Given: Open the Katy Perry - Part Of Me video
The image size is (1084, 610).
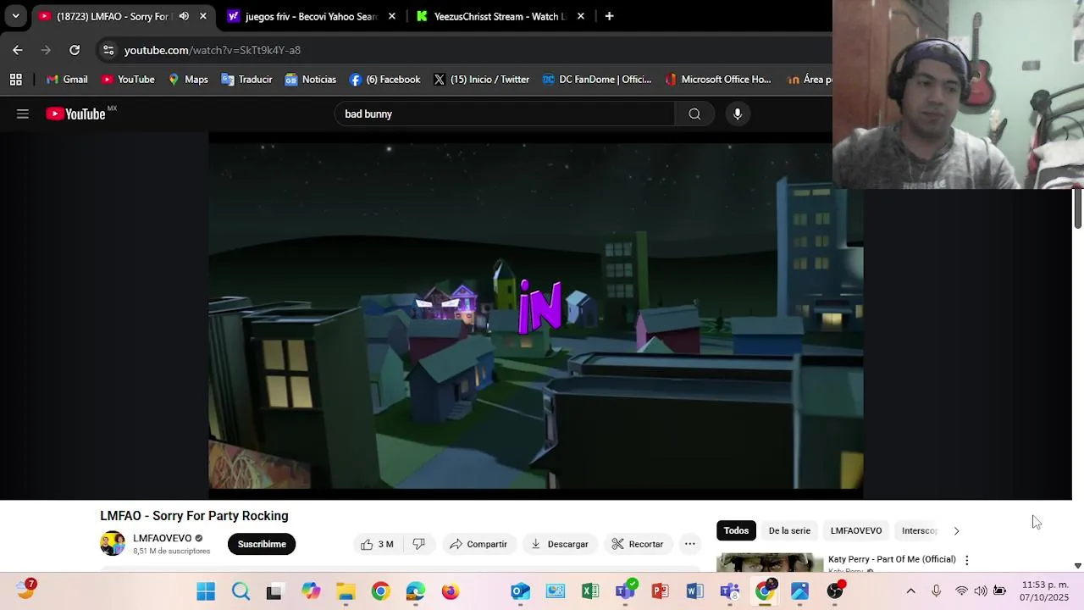Looking at the screenshot, I should [x=892, y=559].
